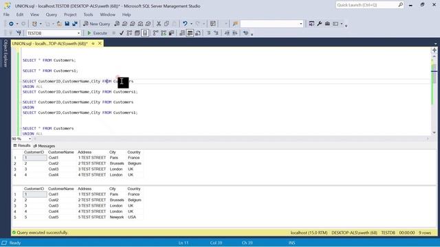The image size is (440, 247).
Task: Open the File menu
Action: [x=6, y=14]
